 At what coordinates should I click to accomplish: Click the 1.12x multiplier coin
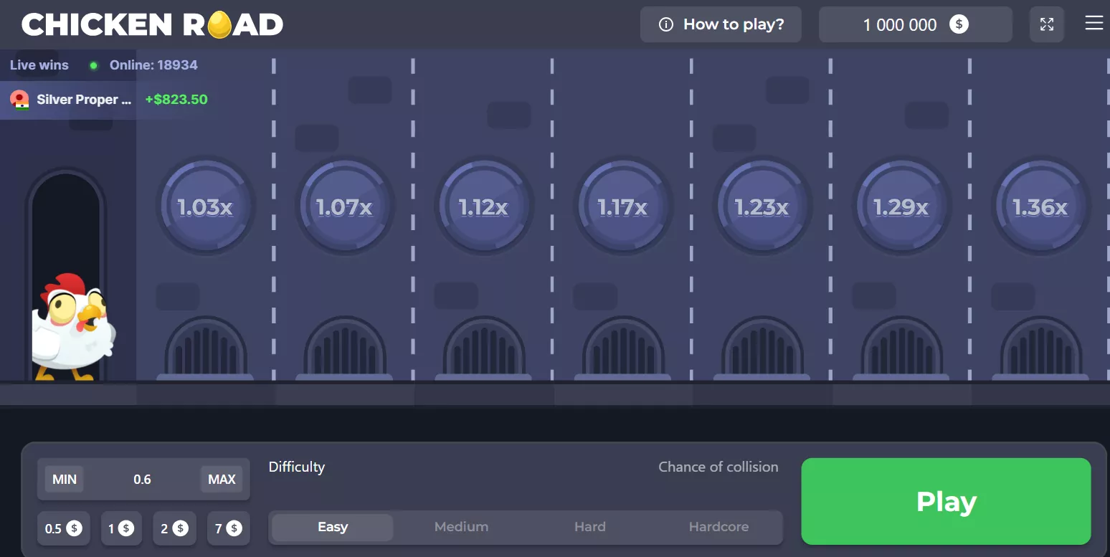483,207
